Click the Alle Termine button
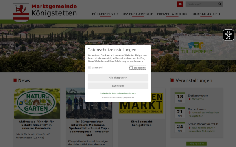The height and width of the screenshot is (147, 236). point(197,144)
